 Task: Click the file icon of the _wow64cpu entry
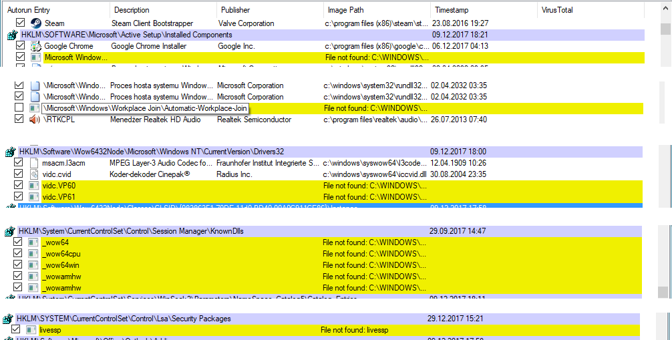click(33, 254)
